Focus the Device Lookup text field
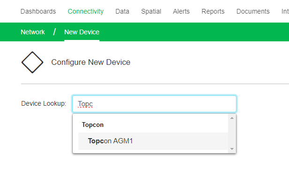The image size is (289, 187). tap(154, 104)
